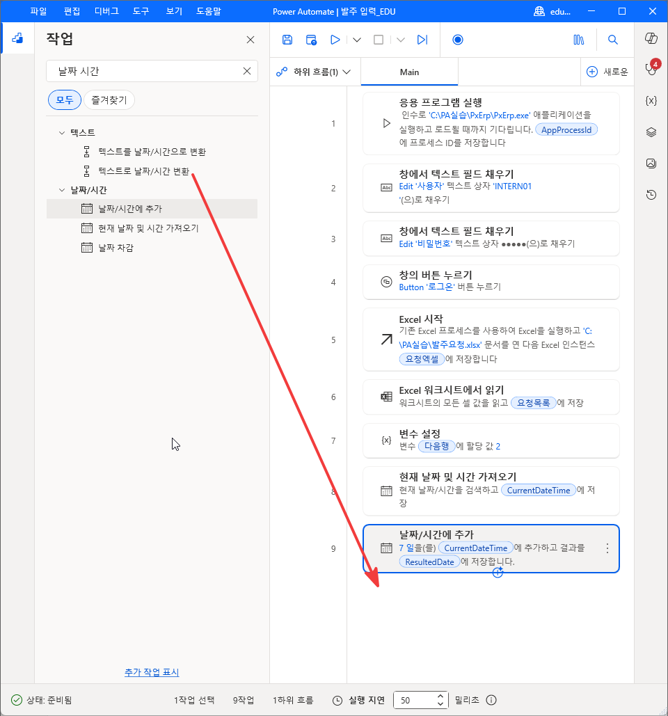Open the asset library icon in the toolbar

click(x=578, y=40)
